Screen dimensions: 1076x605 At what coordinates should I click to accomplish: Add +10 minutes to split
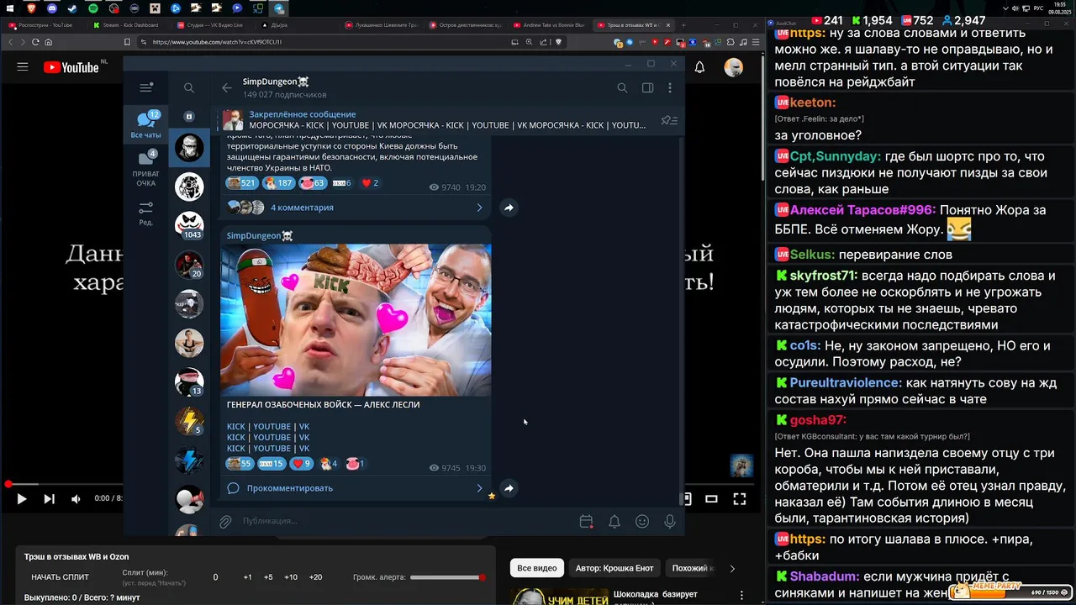[x=291, y=577]
